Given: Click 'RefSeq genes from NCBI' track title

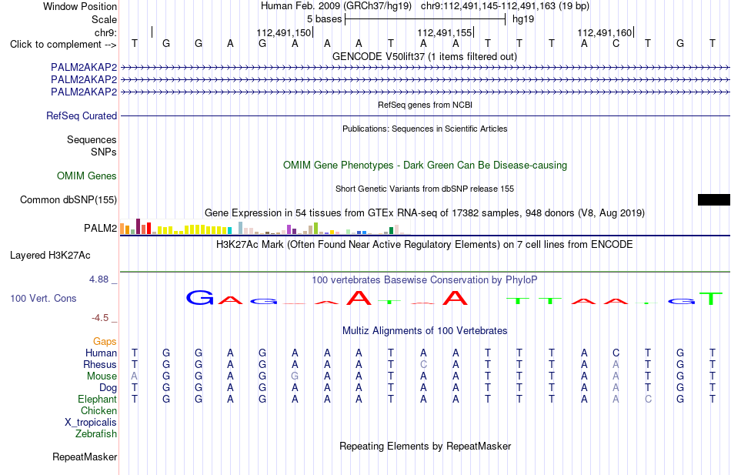Looking at the screenshot, I should [426, 105].
